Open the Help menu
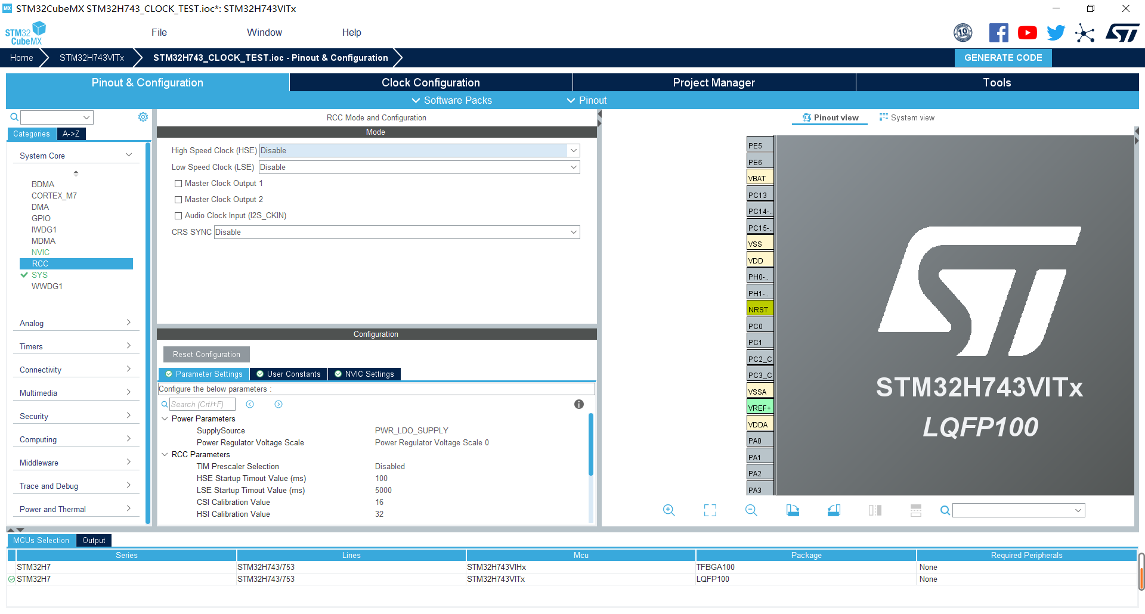1145x614 pixels. pos(351,33)
